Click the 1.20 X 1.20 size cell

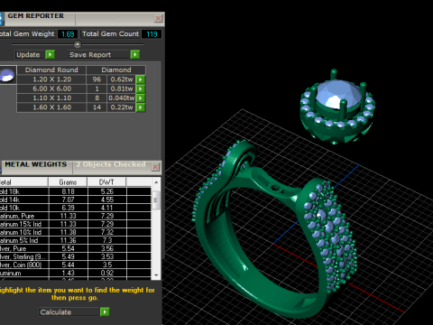tap(51, 79)
